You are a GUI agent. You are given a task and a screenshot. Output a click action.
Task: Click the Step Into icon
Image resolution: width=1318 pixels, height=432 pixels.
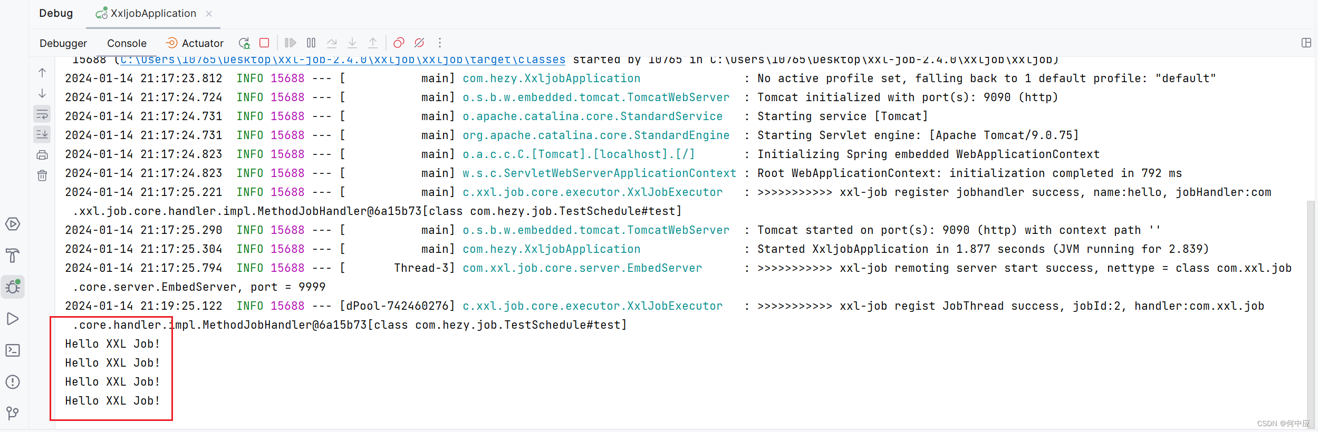point(352,43)
